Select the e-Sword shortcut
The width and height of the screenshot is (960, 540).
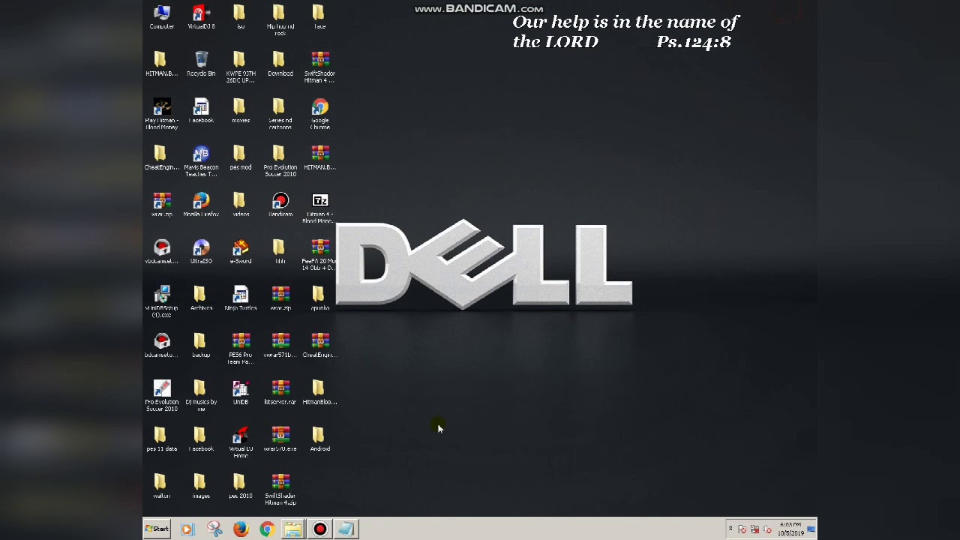pyautogui.click(x=240, y=252)
